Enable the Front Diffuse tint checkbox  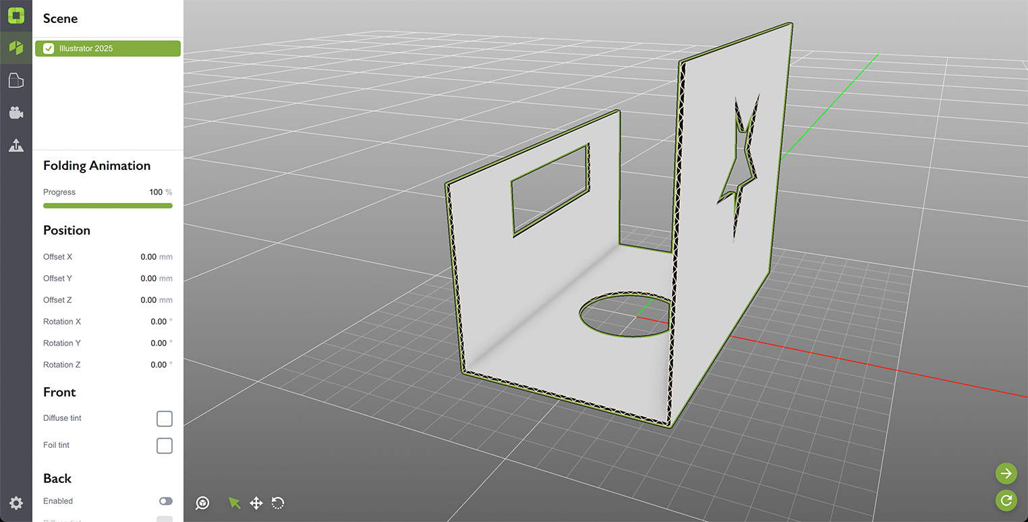coord(165,419)
